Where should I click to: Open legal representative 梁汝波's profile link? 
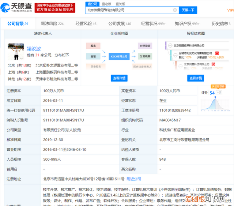34,49
